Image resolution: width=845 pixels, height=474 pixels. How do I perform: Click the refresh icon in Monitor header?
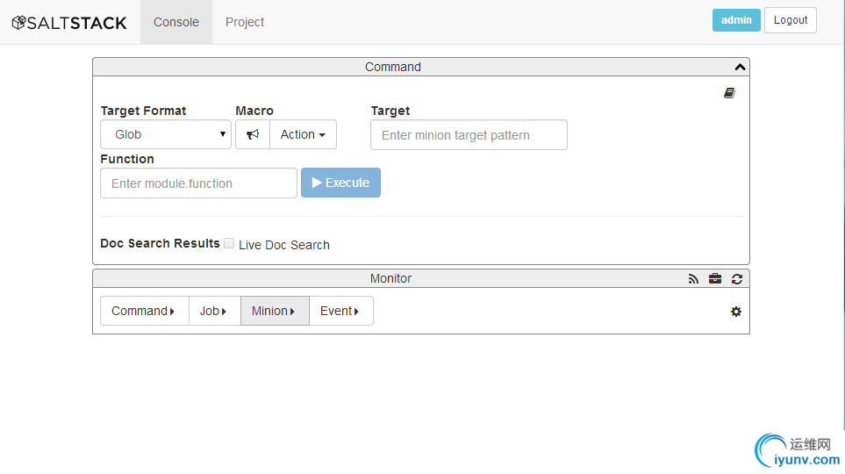[737, 279]
